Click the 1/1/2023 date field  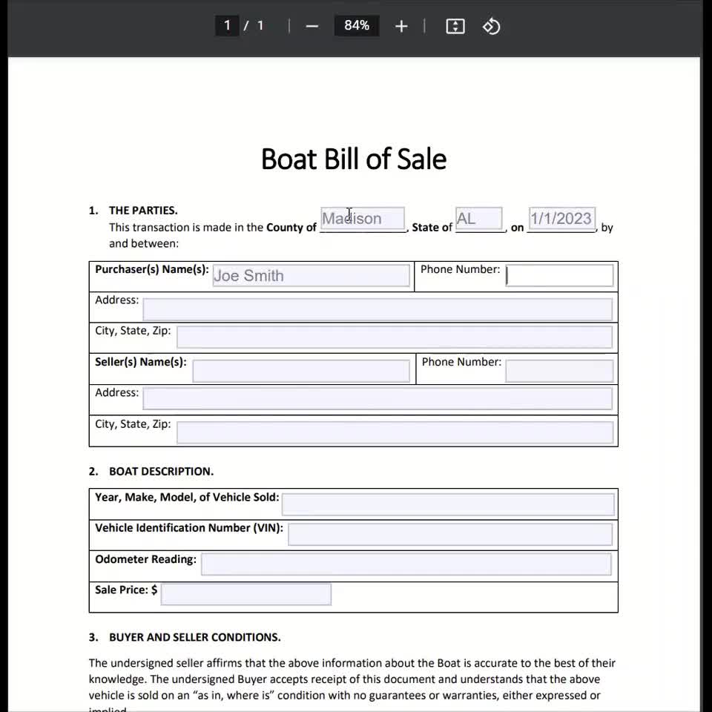click(x=561, y=217)
